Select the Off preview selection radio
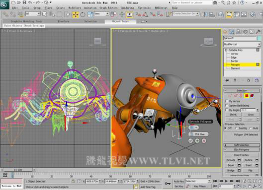Screen dimensions: 263x190 pos(225,128)
